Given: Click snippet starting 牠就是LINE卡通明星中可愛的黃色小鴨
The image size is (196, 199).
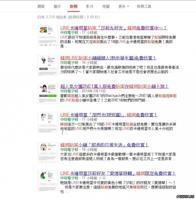Looking at the screenshot, I should click(118, 187).
